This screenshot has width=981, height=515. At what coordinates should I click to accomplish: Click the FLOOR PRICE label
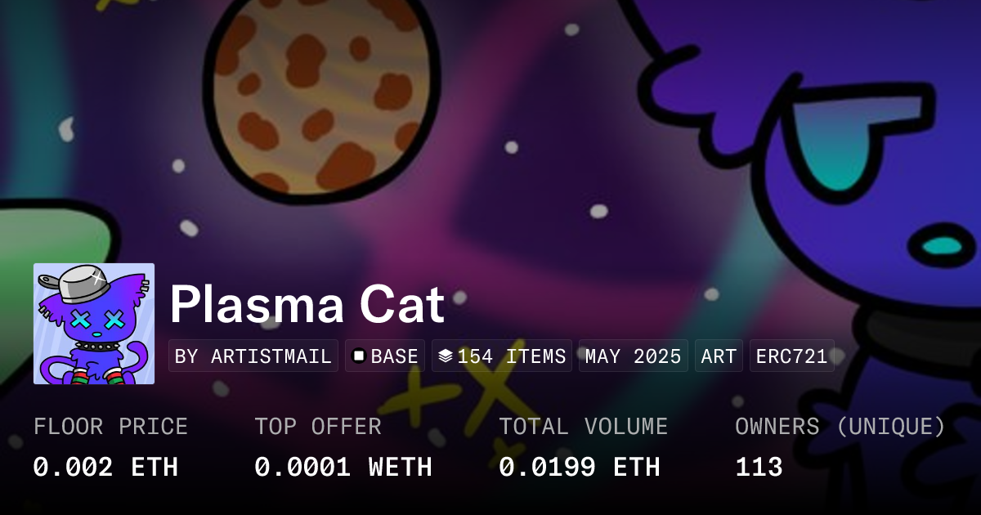[110, 427]
